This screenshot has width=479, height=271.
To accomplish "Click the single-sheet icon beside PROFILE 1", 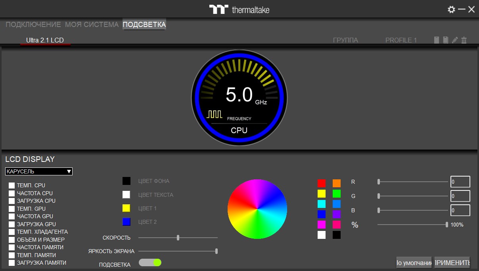I will 437,40.
